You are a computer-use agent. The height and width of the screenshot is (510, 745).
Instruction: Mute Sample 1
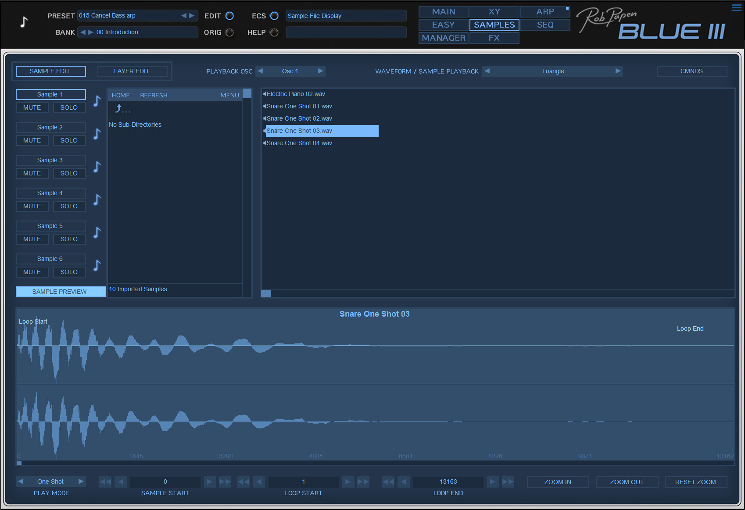[32, 107]
